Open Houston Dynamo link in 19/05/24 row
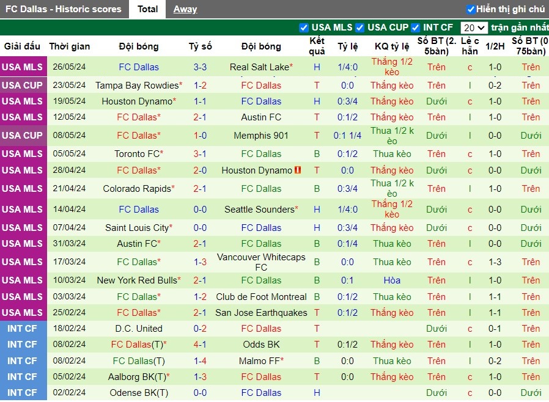The height and width of the screenshot is (402, 549). pos(137,101)
